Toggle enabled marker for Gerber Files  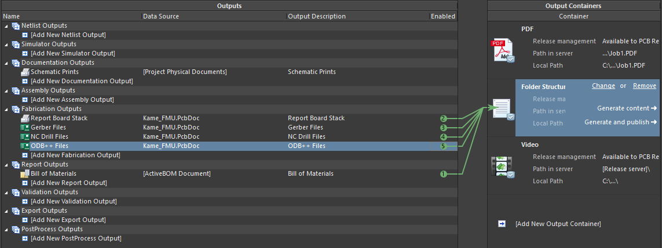point(443,128)
